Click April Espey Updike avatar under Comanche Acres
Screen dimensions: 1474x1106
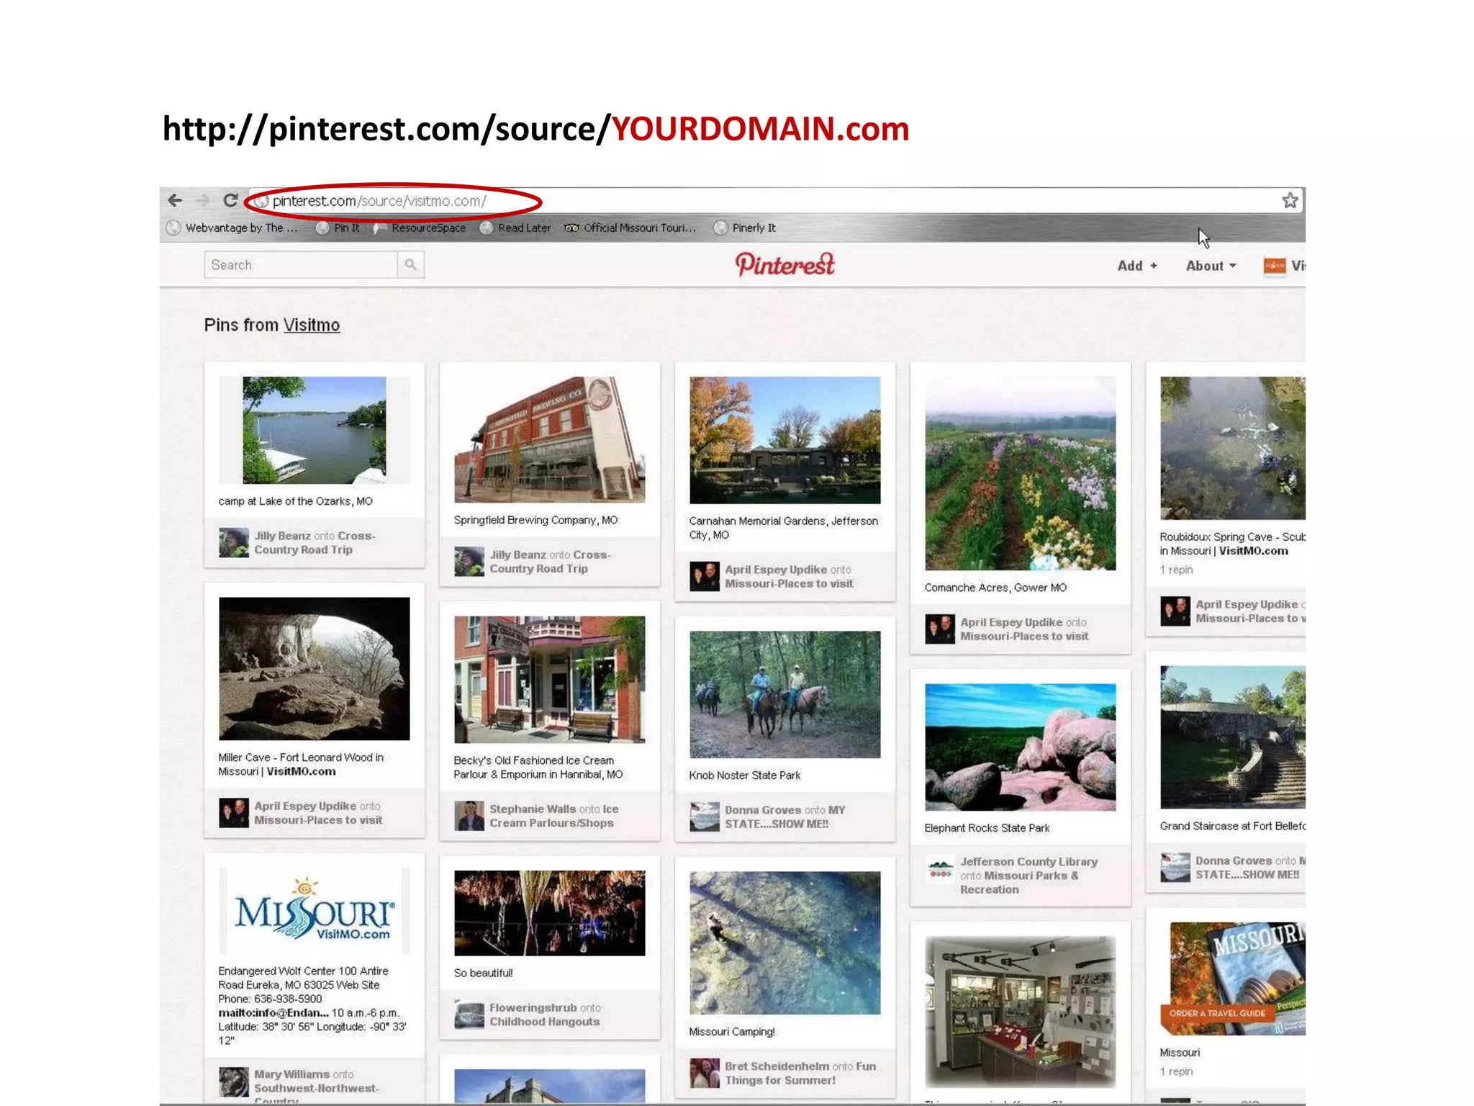tap(940, 629)
